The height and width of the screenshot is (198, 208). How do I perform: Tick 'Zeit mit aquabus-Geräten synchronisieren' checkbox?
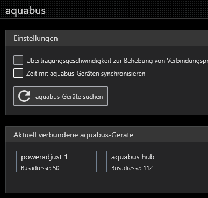18,73
